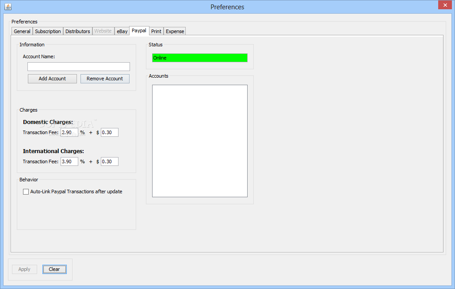Focus the Account Name input field

click(79, 67)
